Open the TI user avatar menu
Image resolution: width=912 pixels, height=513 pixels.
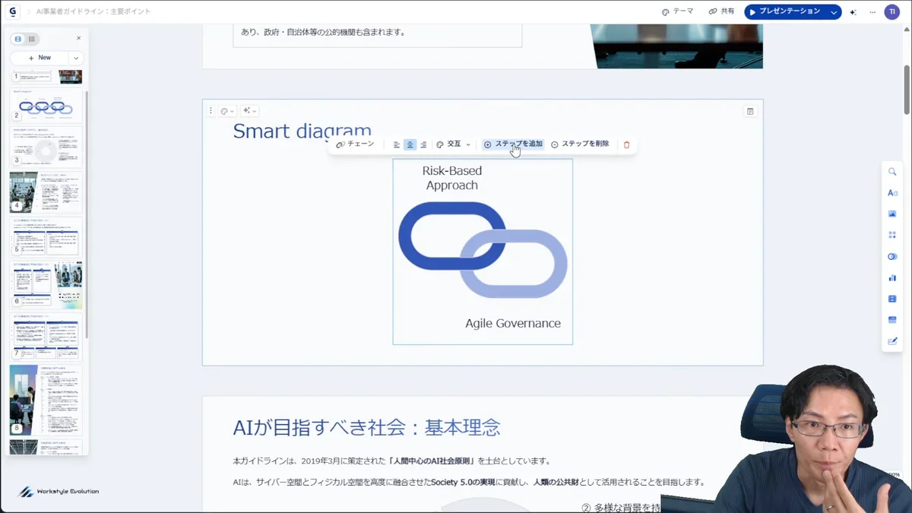pyautogui.click(x=892, y=12)
